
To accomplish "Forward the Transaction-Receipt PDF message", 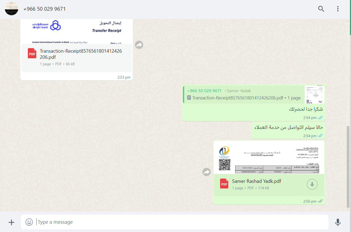I will [139, 45].
